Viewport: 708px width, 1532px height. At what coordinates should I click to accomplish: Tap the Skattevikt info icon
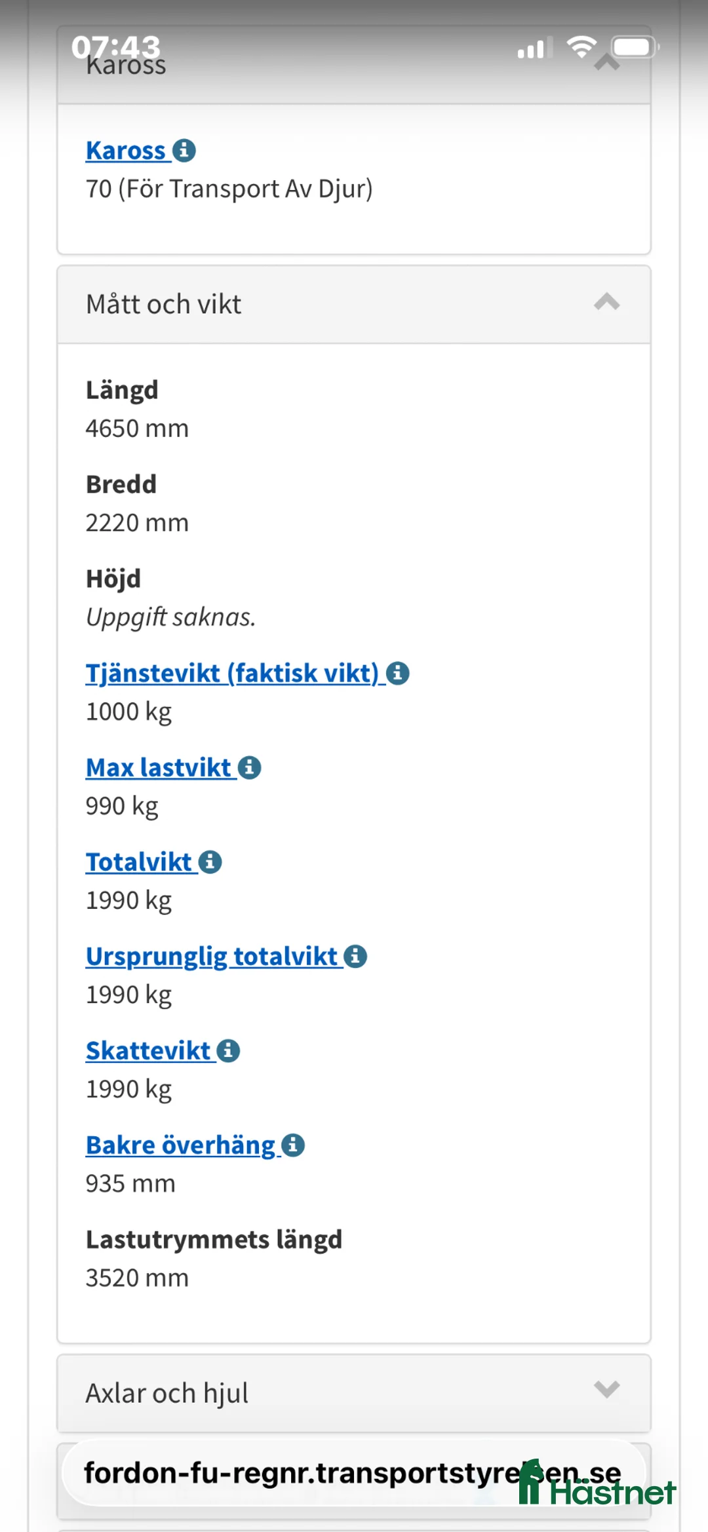(227, 1050)
